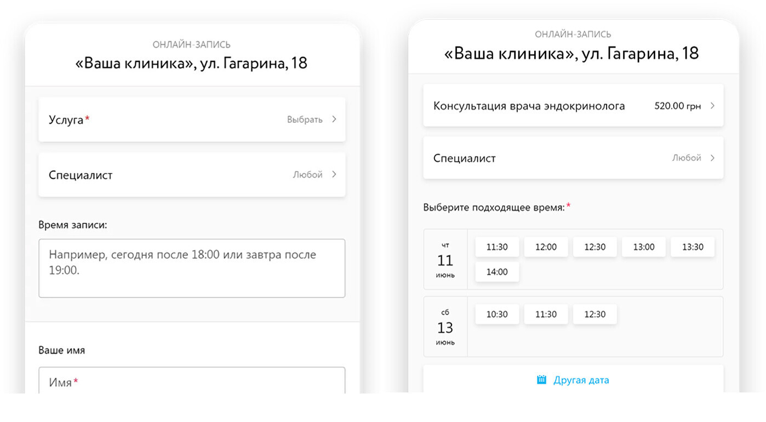Select the 11:30 slot on June 11
766x422 pixels.
[x=497, y=247]
